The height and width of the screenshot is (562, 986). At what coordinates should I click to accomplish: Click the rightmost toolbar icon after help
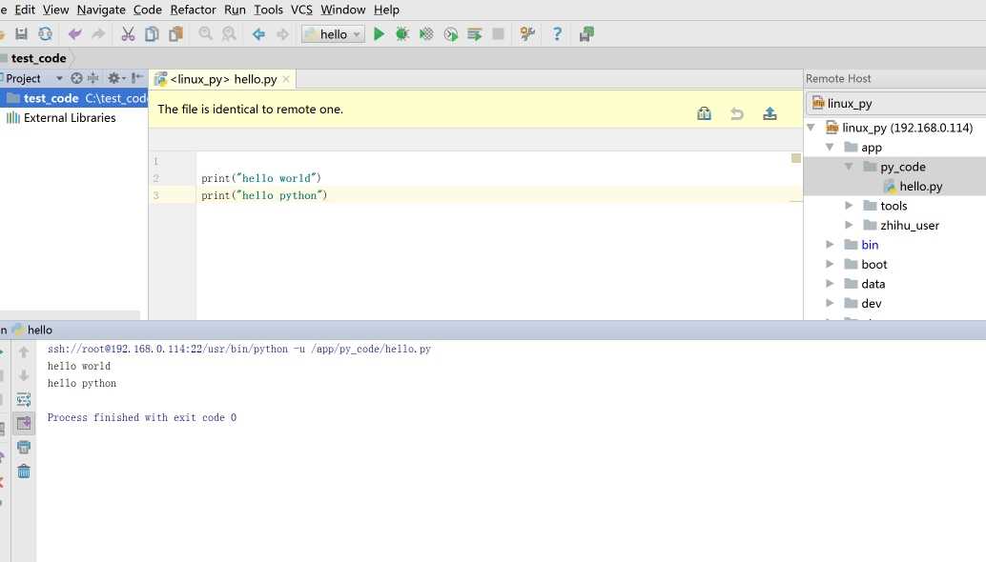(586, 34)
